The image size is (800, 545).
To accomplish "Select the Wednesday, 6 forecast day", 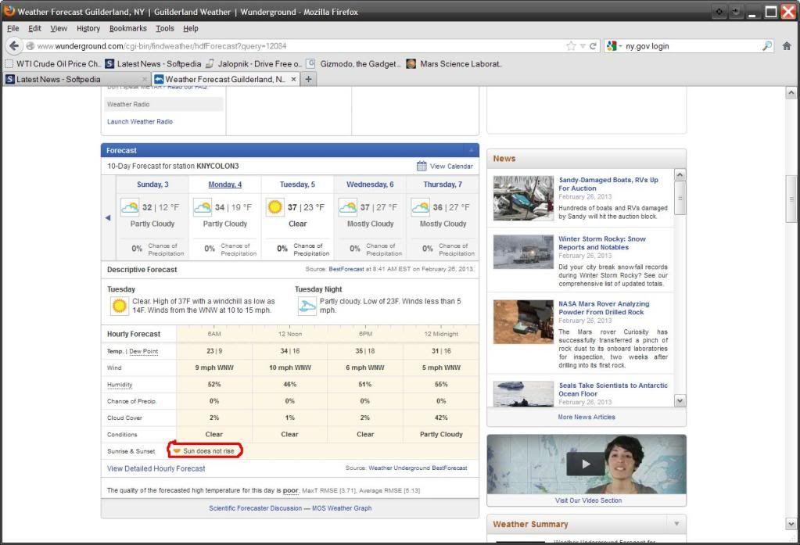I will [x=370, y=185].
